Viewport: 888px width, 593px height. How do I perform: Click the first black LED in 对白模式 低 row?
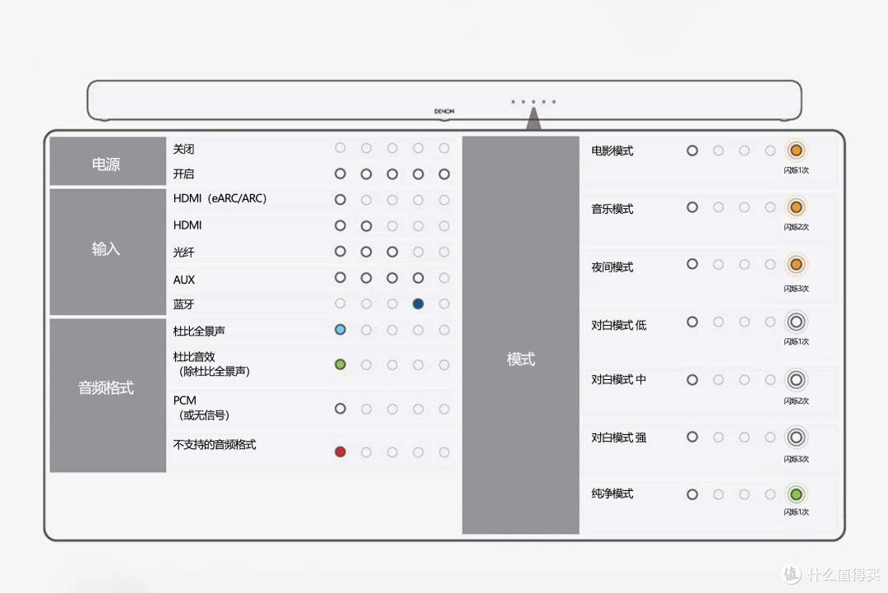tap(692, 322)
